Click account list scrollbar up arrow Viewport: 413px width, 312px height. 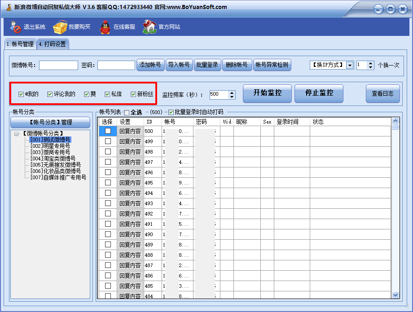tap(395, 121)
